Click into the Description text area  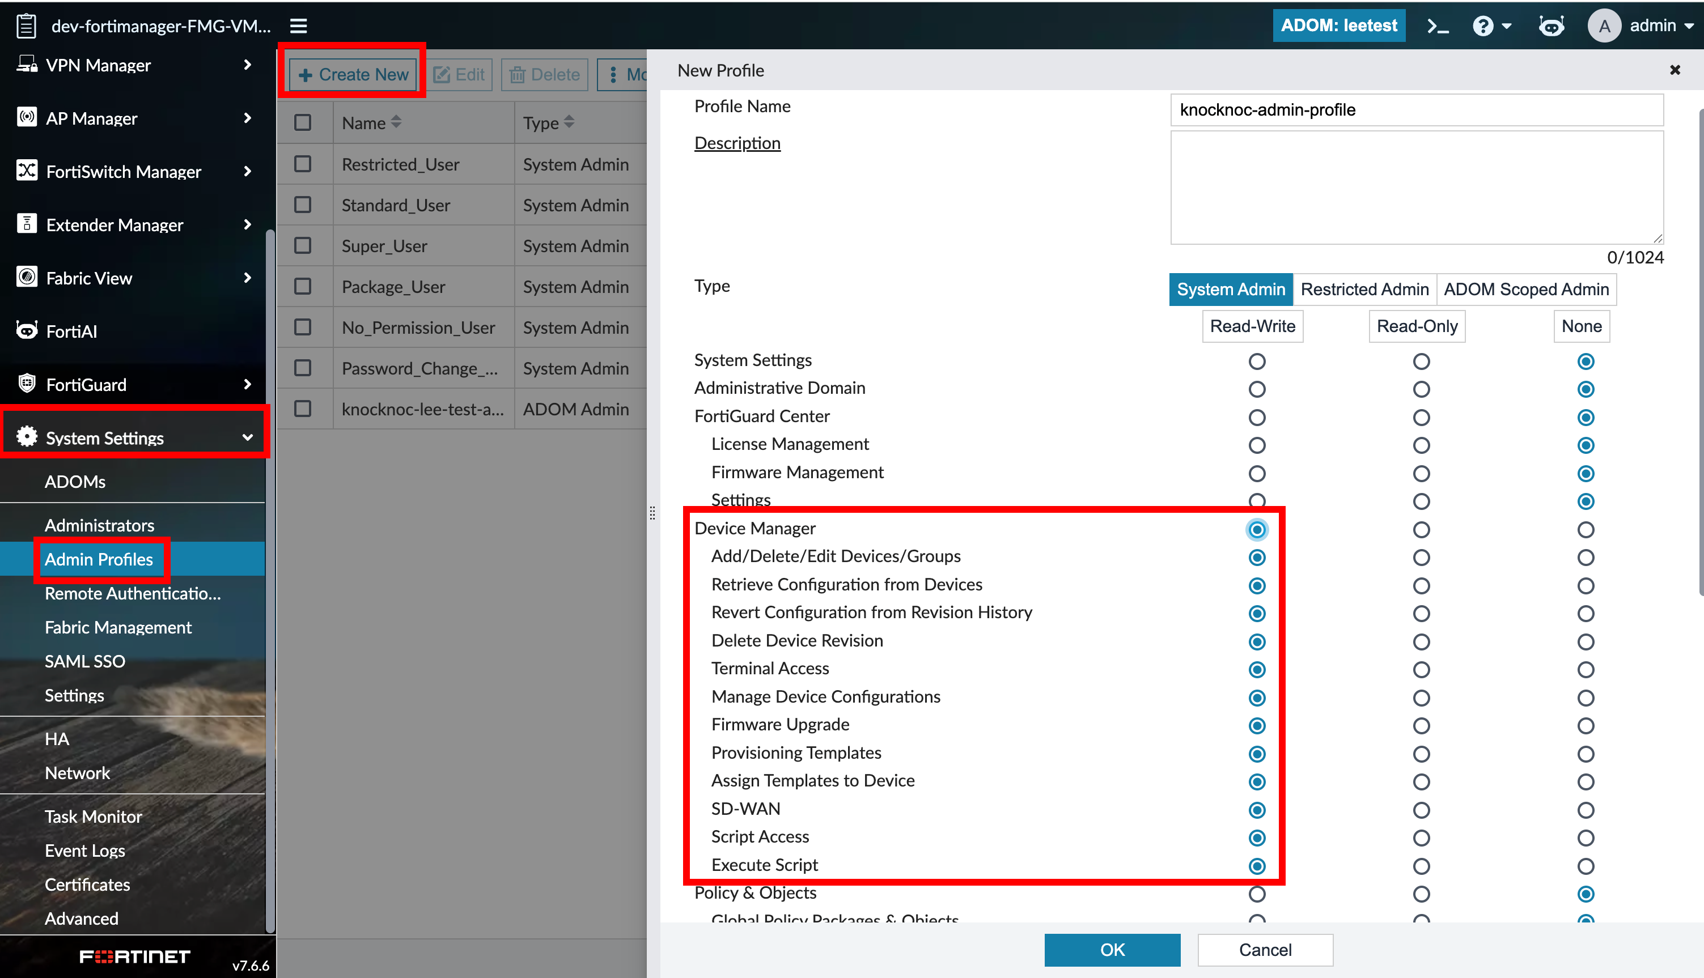coord(1417,187)
